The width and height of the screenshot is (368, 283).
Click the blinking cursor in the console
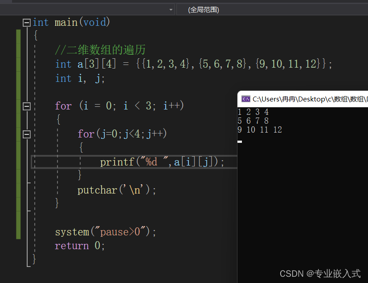pos(240,141)
